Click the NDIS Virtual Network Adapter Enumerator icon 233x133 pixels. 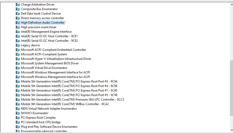pyautogui.click(x=18, y=109)
